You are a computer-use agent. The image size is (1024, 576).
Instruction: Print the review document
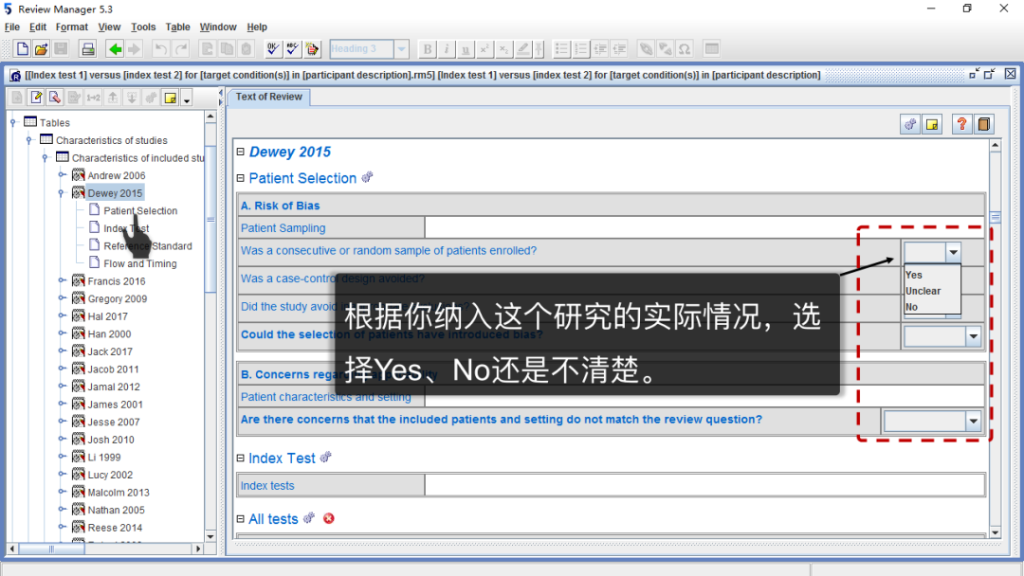tap(87, 48)
